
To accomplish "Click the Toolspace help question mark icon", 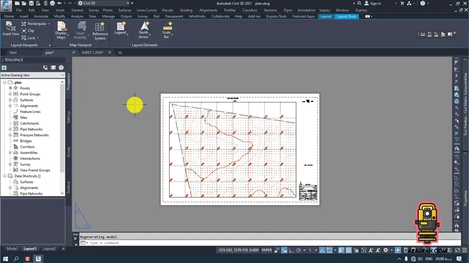I will pos(61,68).
